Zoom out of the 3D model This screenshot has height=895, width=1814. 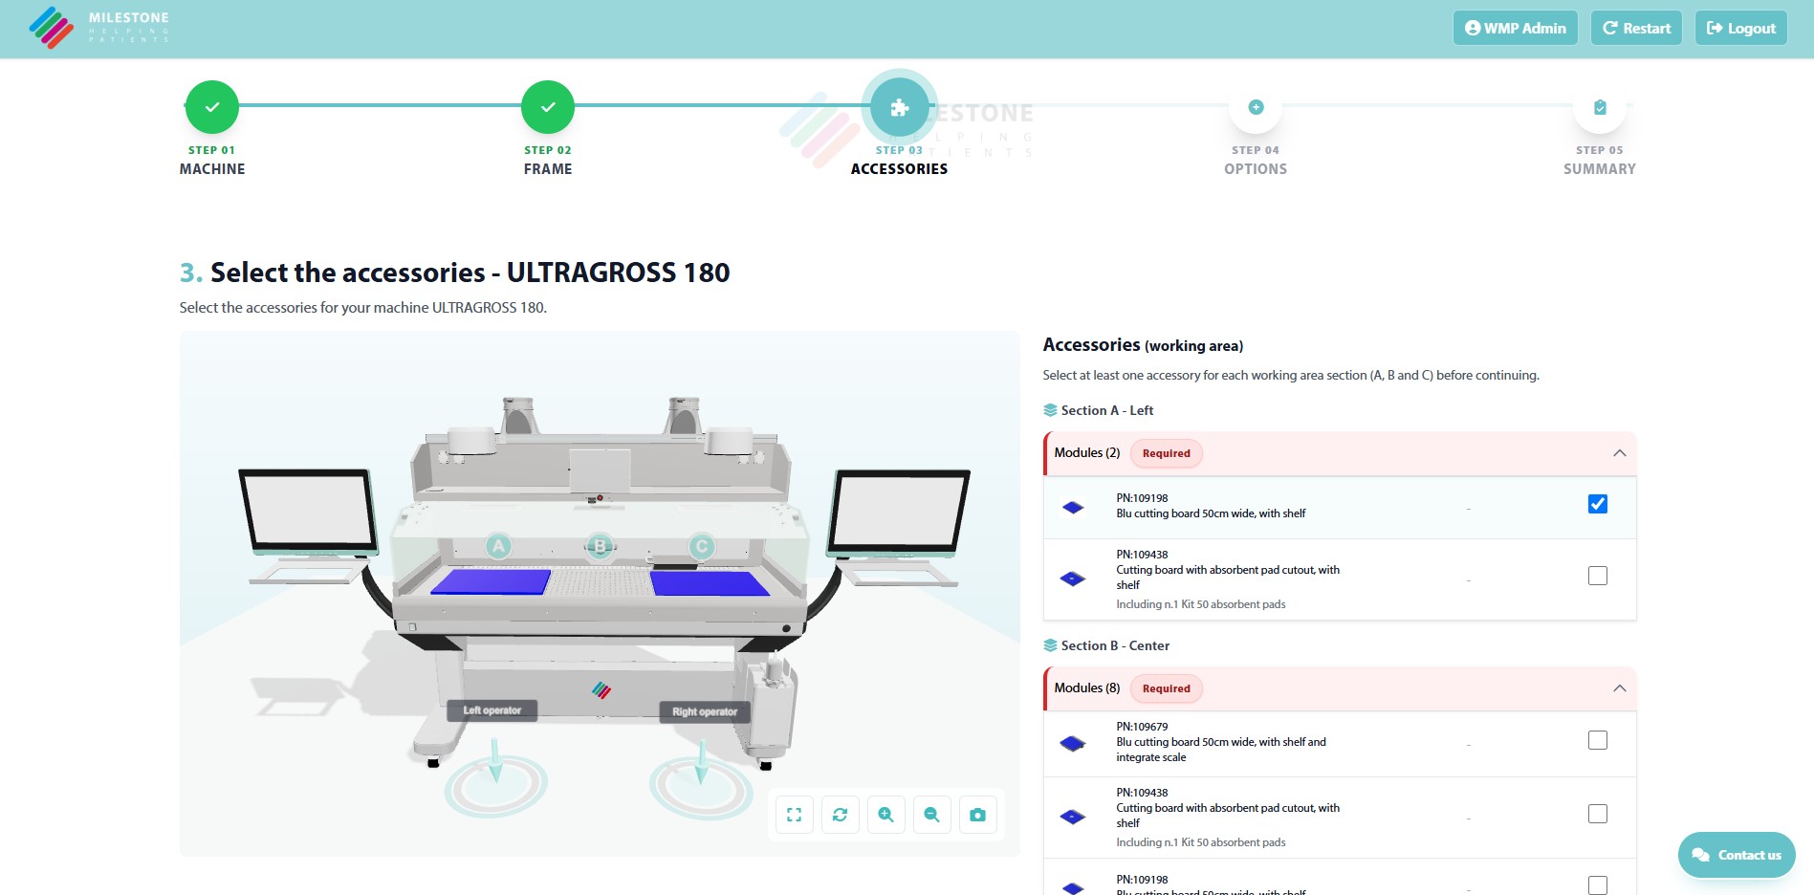(931, 815)
